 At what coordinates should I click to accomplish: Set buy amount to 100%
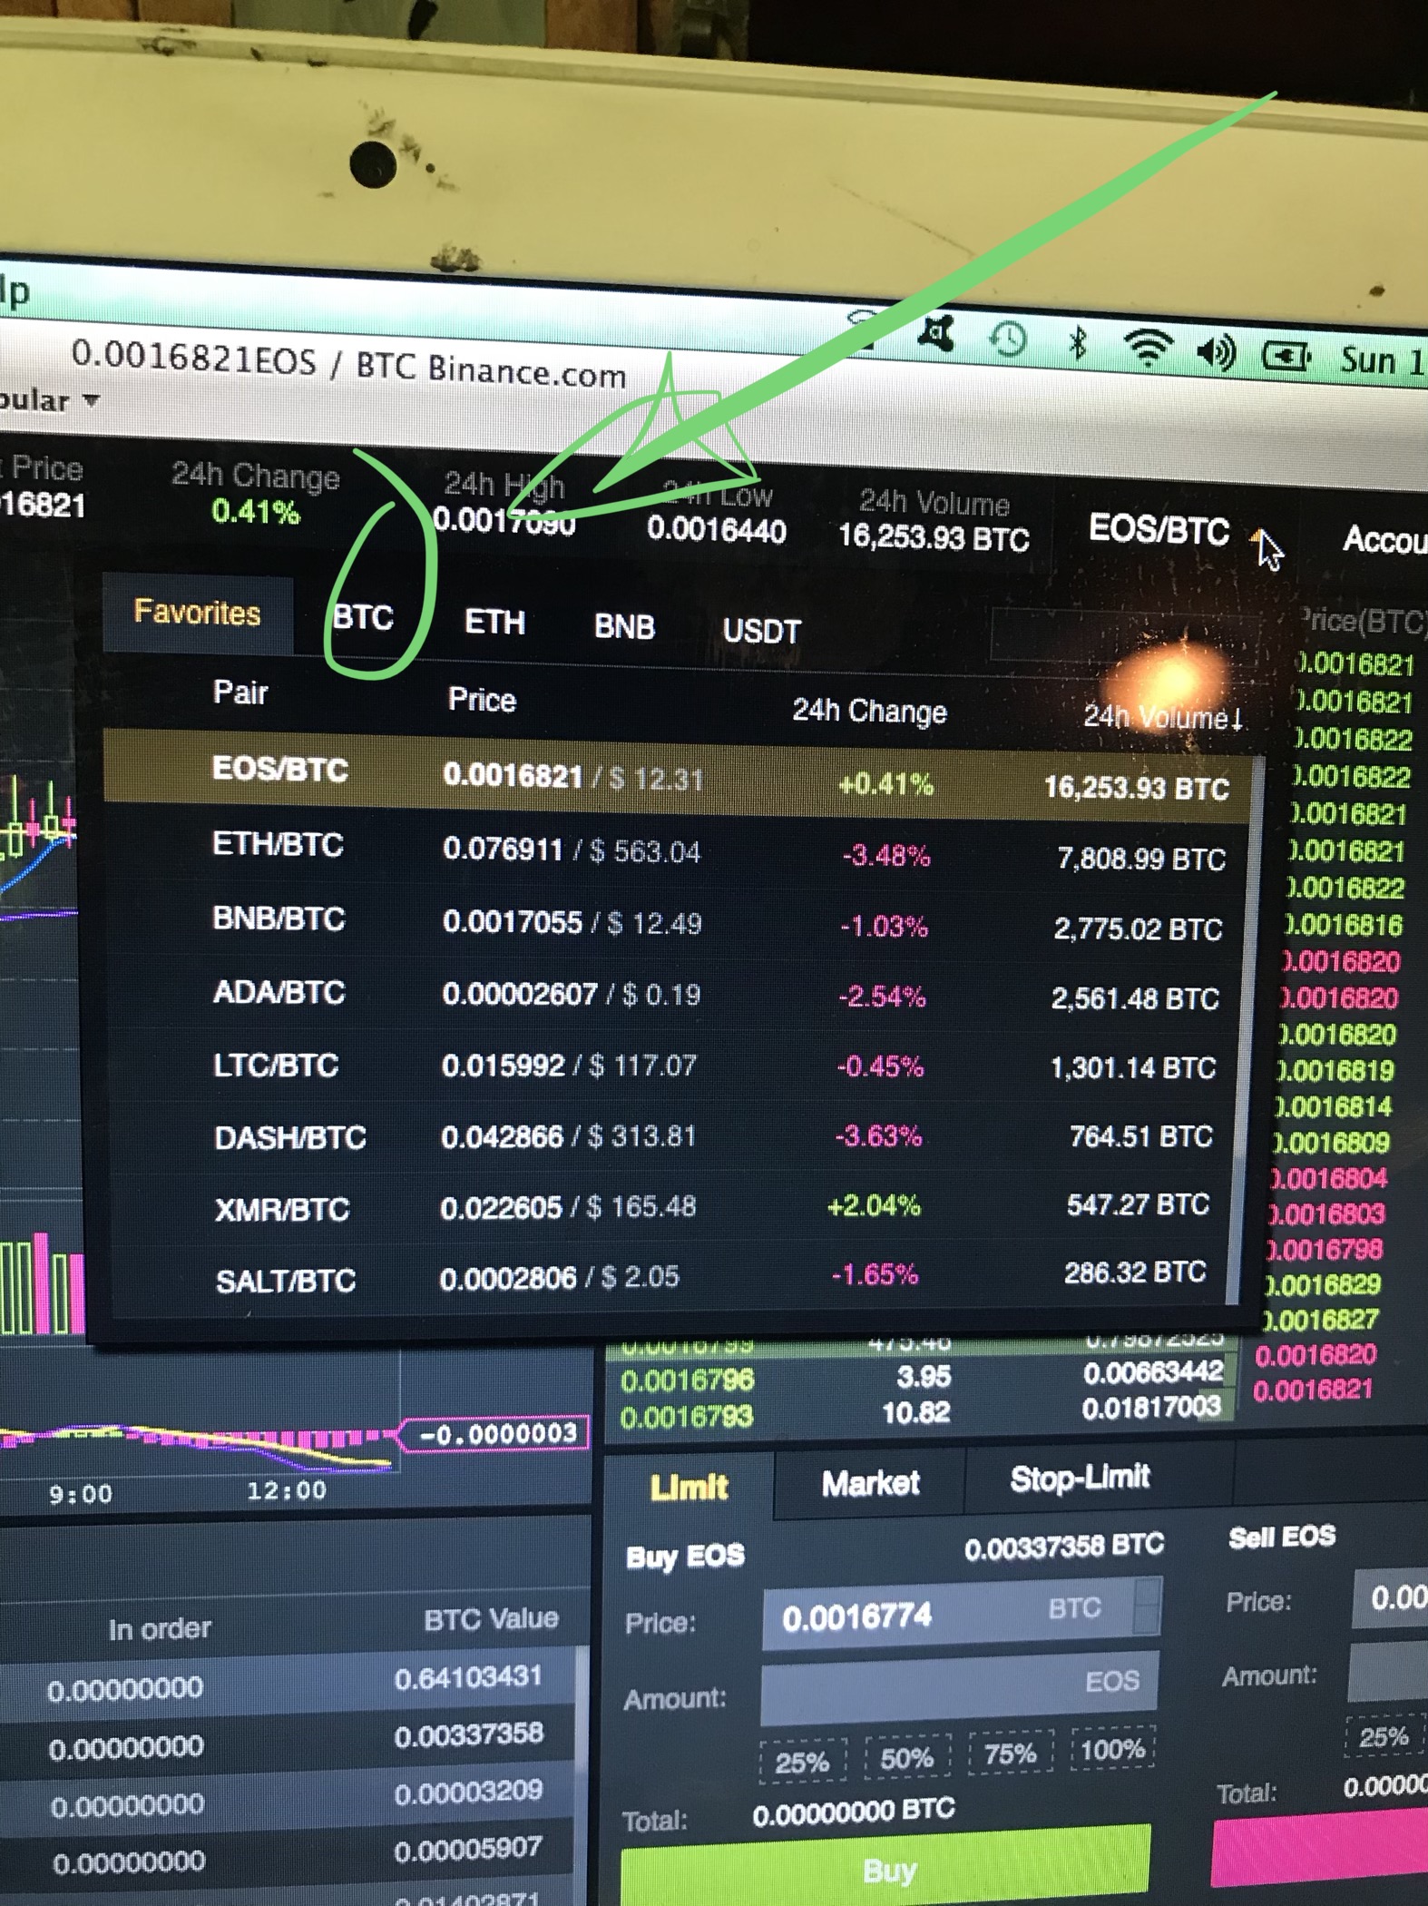pyautogui.click(x=1113, y=1748)
